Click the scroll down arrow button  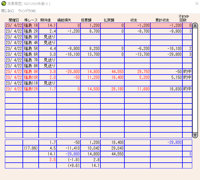[x=195, y=135]
